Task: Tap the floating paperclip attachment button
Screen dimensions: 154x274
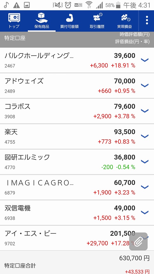Action: pyautogui.click(x=138, y=242)
